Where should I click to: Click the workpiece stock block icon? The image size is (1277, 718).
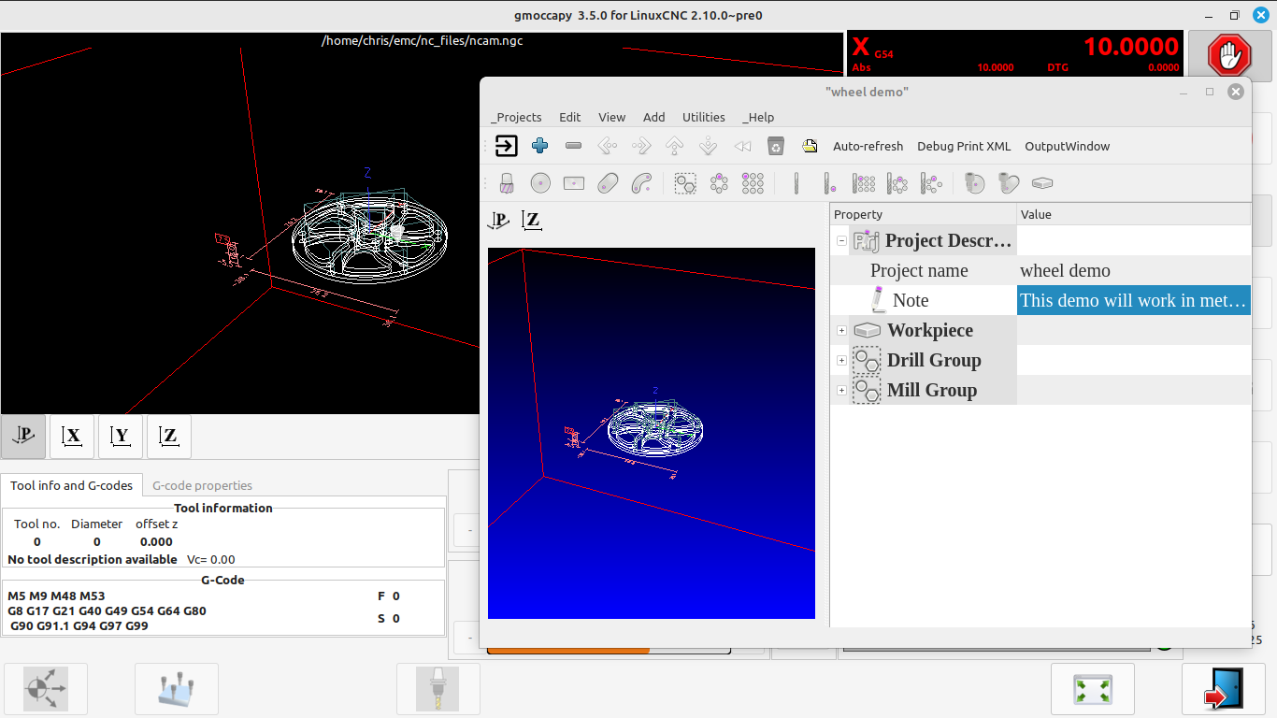[x=1042, y=183]
